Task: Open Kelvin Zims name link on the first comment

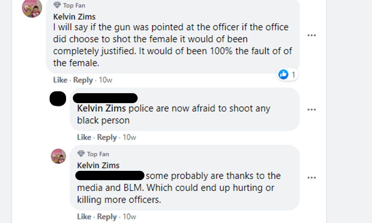Action: click(74, 16)
